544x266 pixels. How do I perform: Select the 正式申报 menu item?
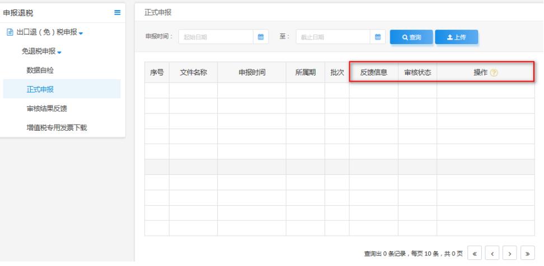(x=40, y=89)
